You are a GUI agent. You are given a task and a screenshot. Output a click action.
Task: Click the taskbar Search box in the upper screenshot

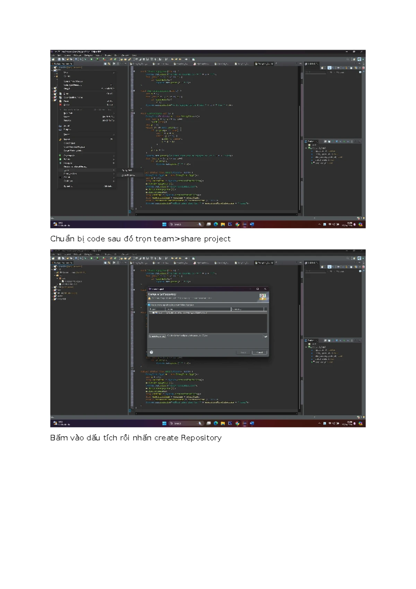186,224
